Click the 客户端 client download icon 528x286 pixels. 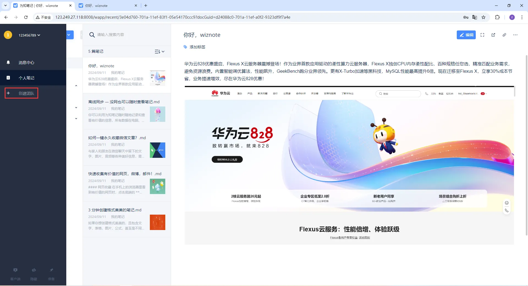click(15, 270)
